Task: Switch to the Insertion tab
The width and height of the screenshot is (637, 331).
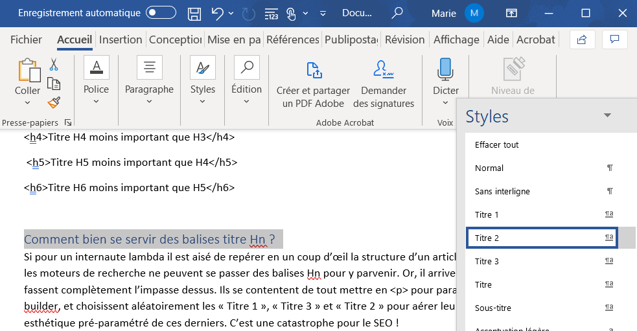Action: click(x=121, y=40)
